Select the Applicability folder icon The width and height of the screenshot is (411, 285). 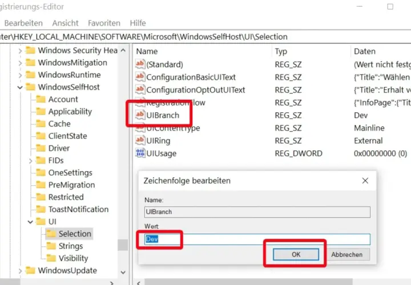[x=41, y=112]
